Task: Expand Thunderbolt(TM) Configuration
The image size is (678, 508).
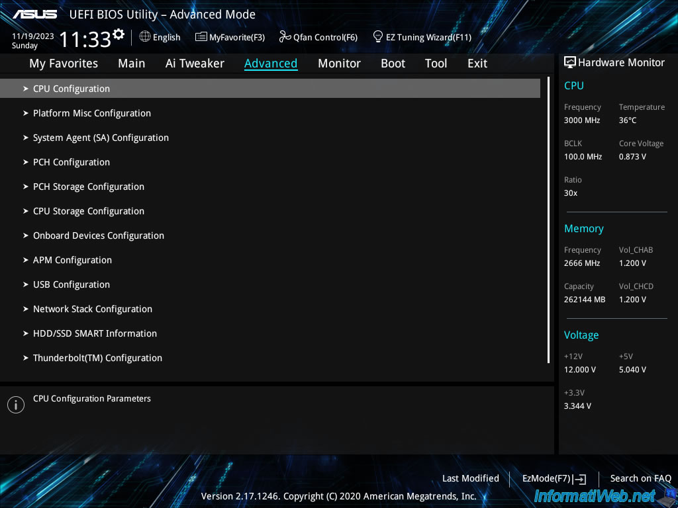Action: coord(97,357)
